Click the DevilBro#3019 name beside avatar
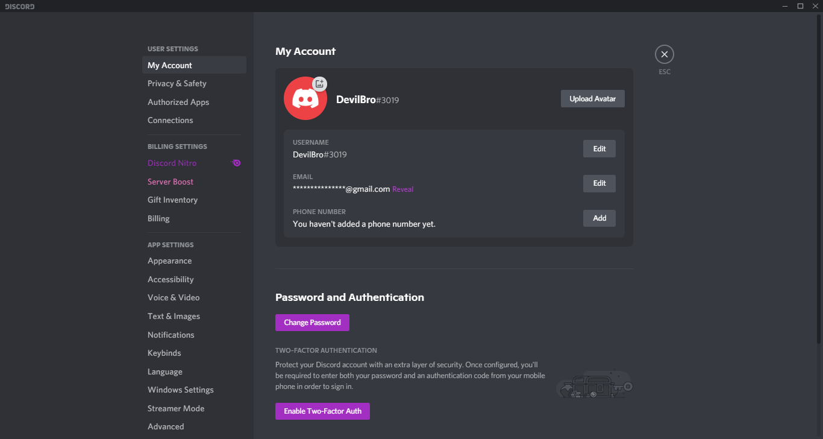The image size is (823, 439). tap(368, 99)
